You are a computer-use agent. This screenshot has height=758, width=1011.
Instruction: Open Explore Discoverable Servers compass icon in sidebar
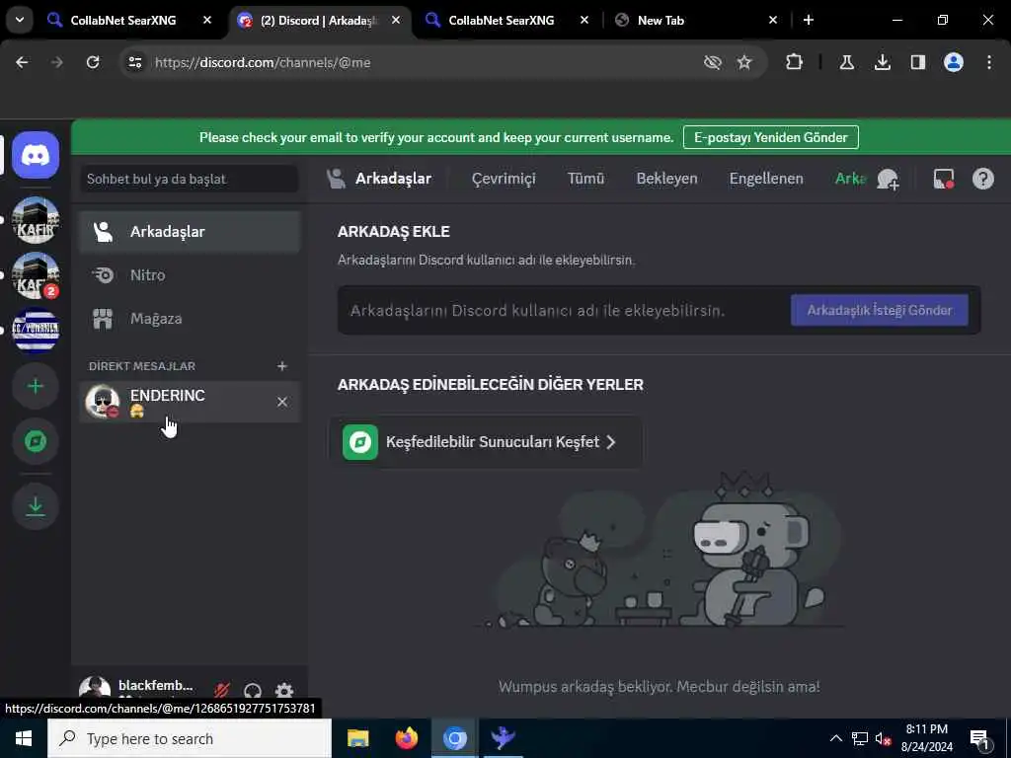coord(36,441)
